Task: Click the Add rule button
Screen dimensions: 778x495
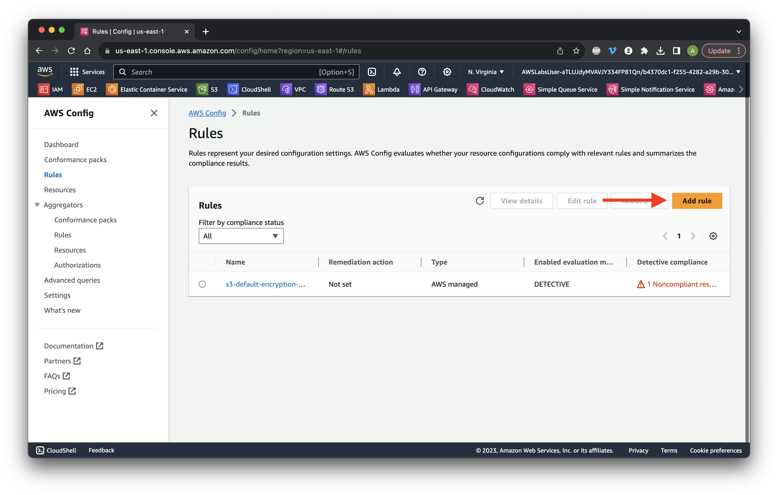Action: coord(697,201)
